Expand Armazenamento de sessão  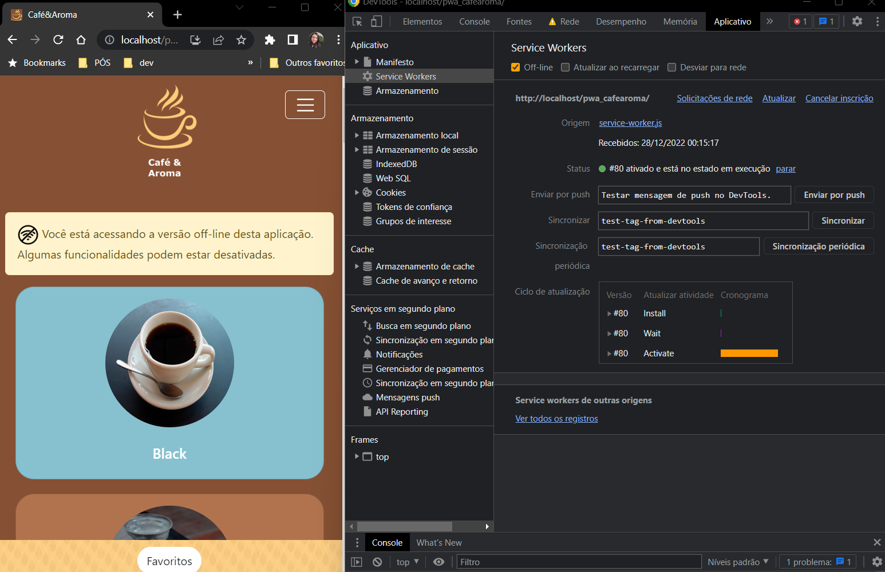click(x=357, y=149)
